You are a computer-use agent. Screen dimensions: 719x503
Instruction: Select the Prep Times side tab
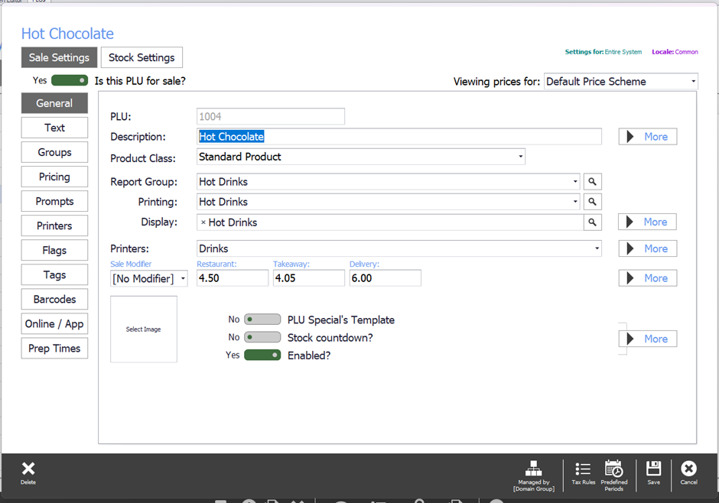54,348
